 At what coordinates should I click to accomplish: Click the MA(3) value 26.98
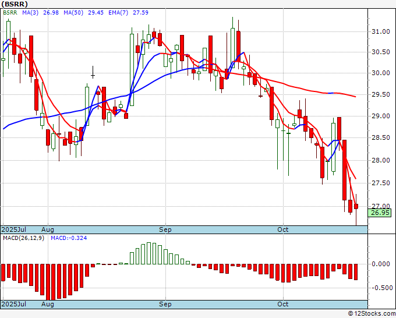click(51, 12)
